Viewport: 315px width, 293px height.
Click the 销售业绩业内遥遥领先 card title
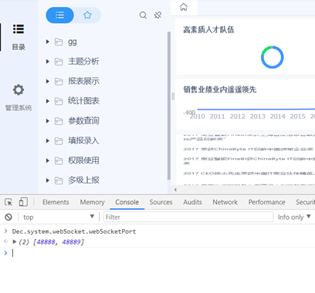coord(220,89)
